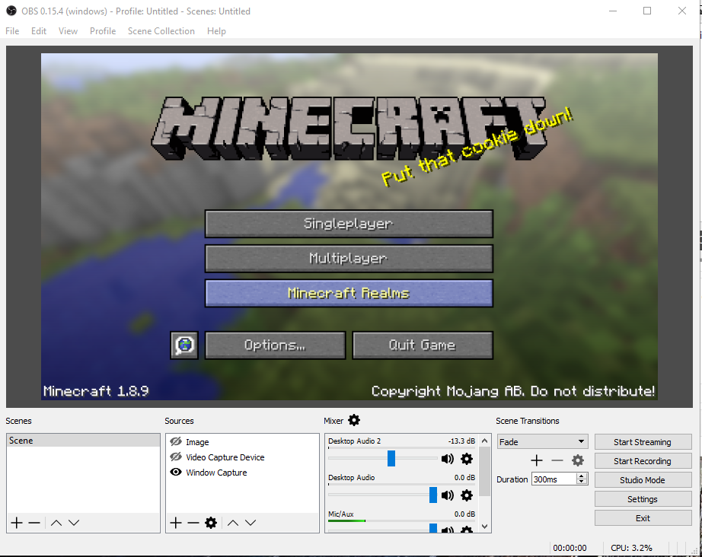
Task: Open the File menu
Action: click(x=12, y=31)
